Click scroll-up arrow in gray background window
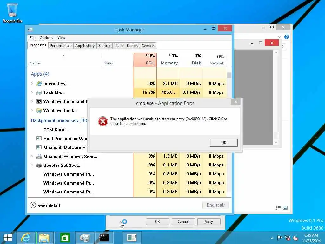The height and width of the screenshot is (244, 325). pos(276,52)
